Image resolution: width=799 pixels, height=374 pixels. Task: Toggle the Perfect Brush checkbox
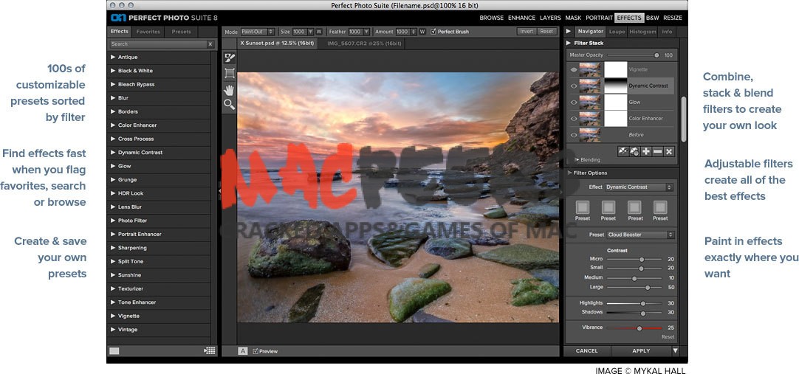coord(434,32)
